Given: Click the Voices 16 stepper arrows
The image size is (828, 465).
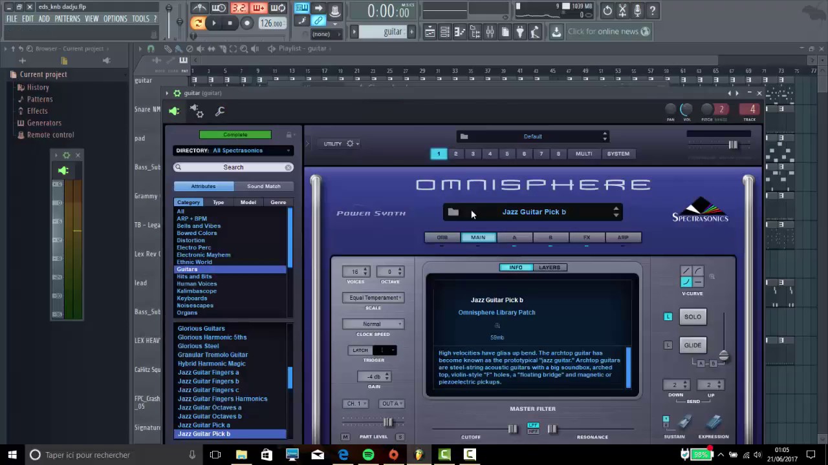Looking at the screenshot, I should [x=366, y=272].
